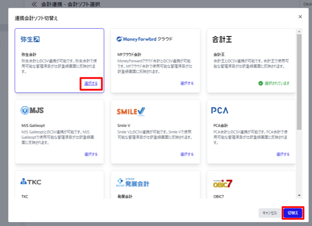Click the MFクラウド会計 card title
This screenshot has width=312, height=226.
point(129,54)
